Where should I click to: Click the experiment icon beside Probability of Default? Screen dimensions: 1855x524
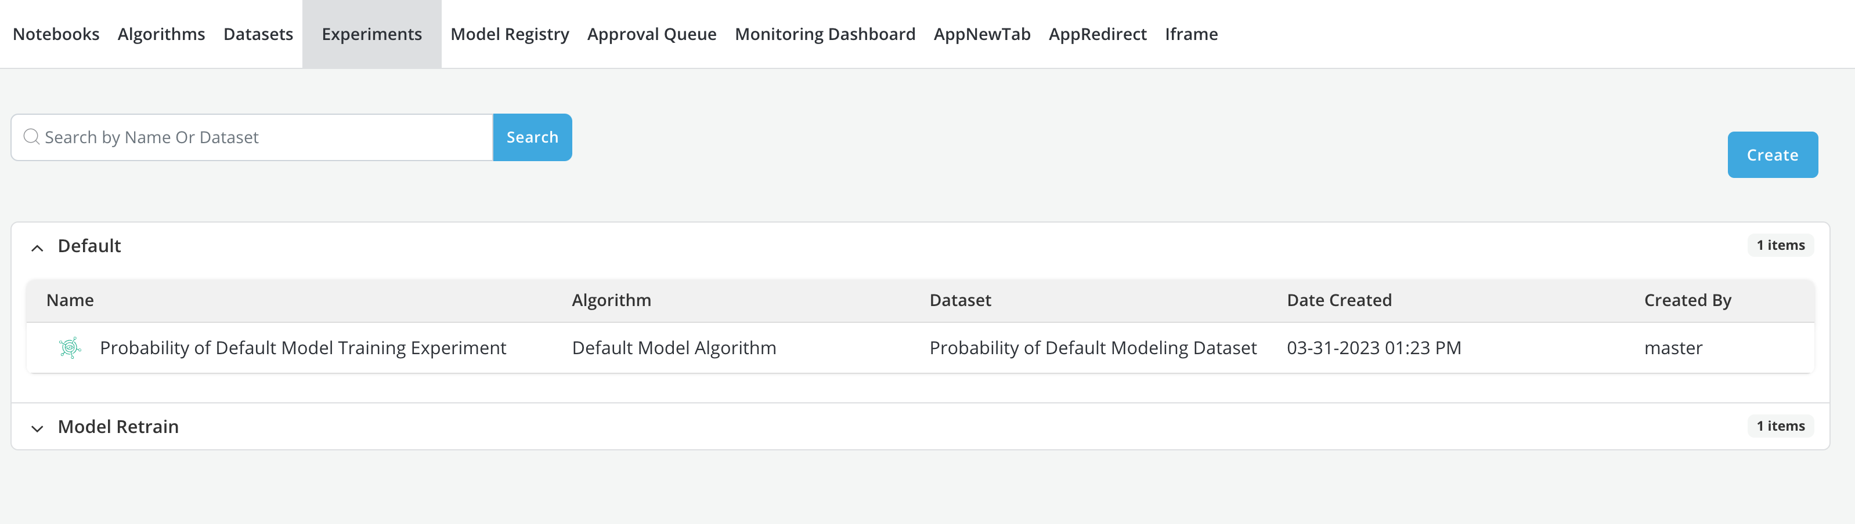point(70,348)
